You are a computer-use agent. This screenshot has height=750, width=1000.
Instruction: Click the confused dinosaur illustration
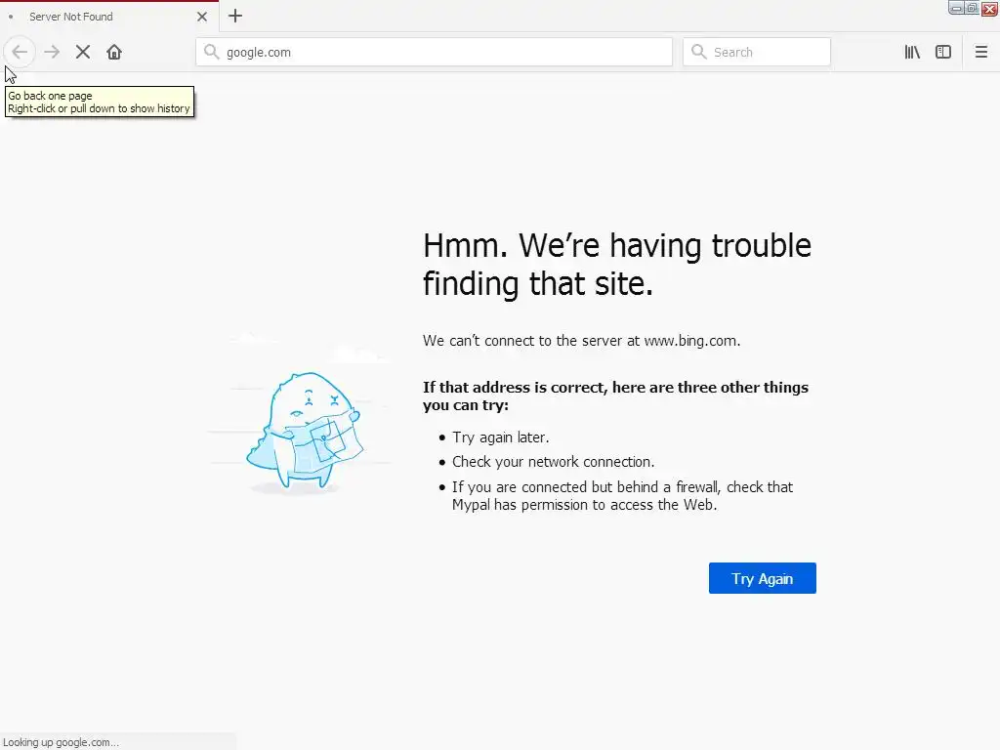305,432
